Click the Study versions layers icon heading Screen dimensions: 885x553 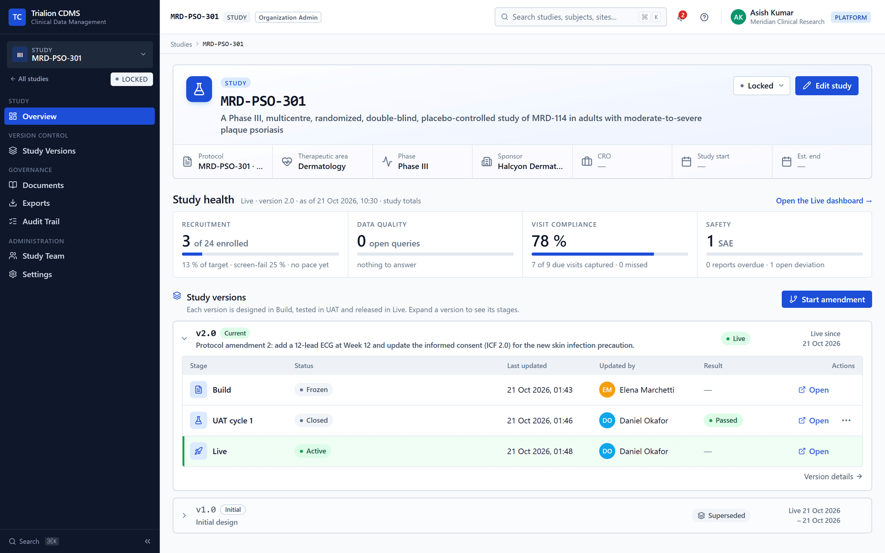point(177,296)
